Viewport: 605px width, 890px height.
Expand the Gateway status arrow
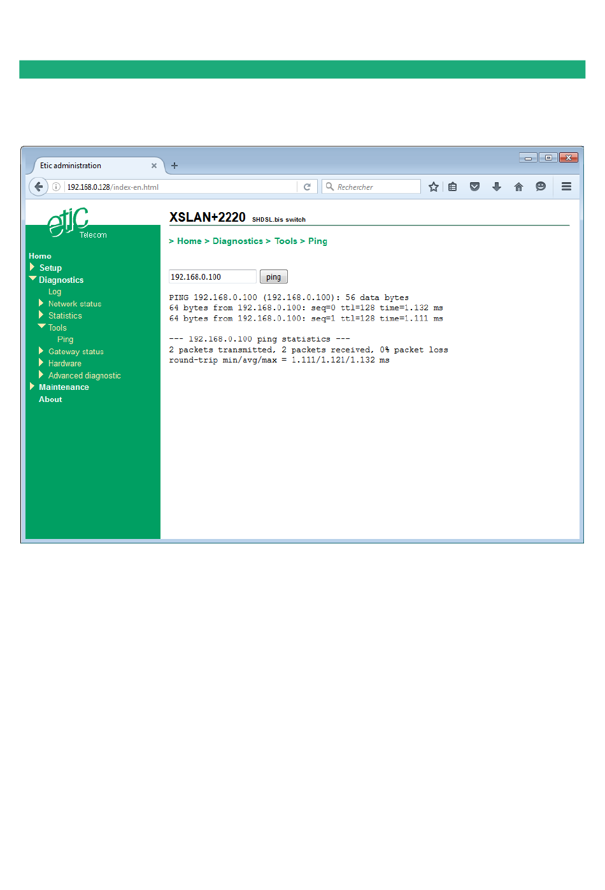point(41,351)
